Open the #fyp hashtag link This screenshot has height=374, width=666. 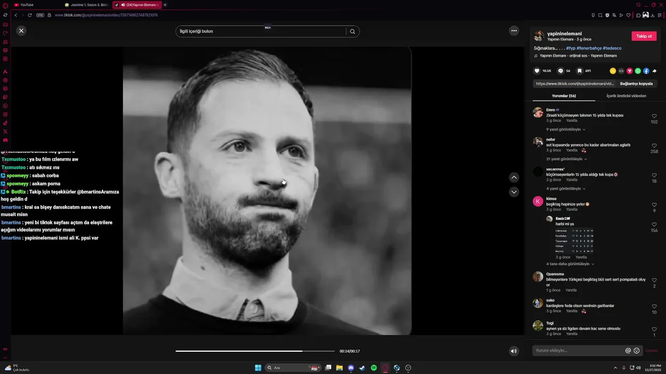coord(570,48)
